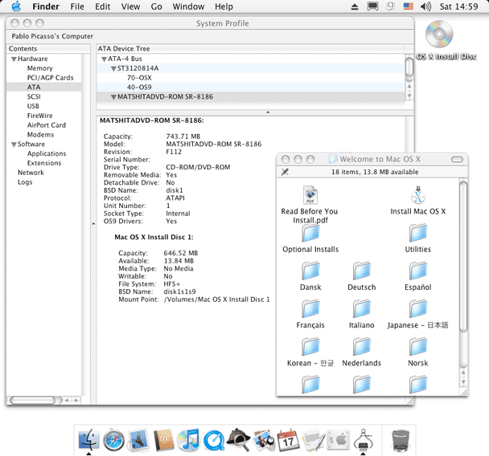Select Memory in the Contents list
Image resolution: width=489 pixels, height=456 pixels.
[40, 68]
